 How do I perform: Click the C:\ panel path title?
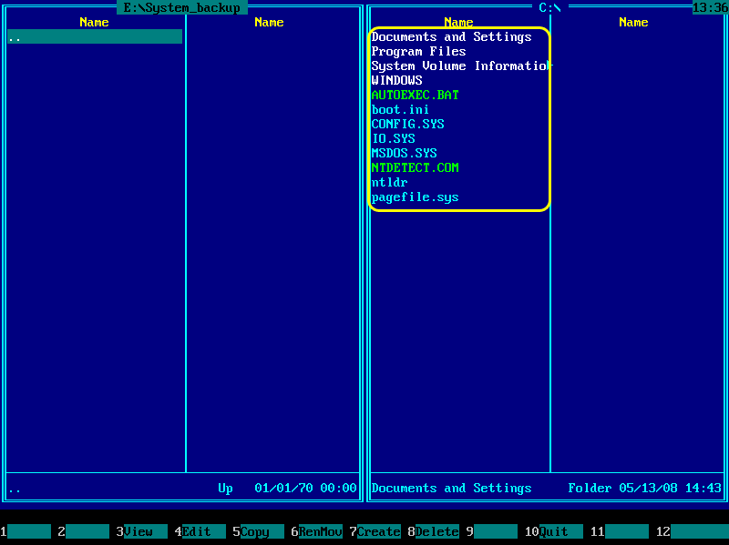(550, 7)
